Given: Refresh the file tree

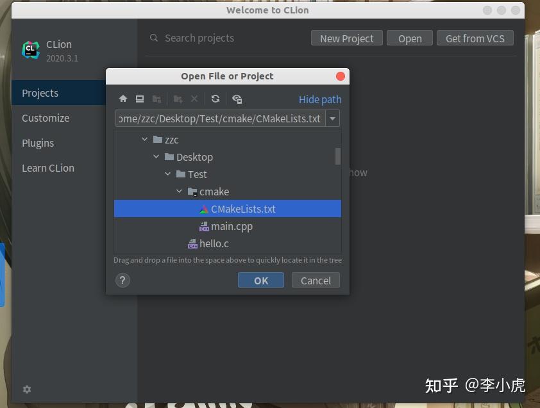Looking at the screenshot, I should tap(215, 99).
